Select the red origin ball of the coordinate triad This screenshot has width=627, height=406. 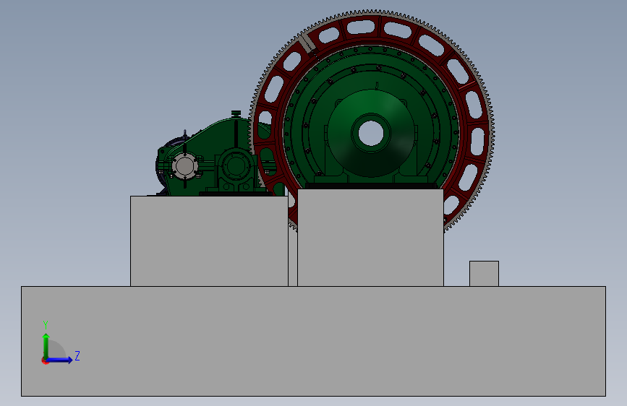click(44, 360)
